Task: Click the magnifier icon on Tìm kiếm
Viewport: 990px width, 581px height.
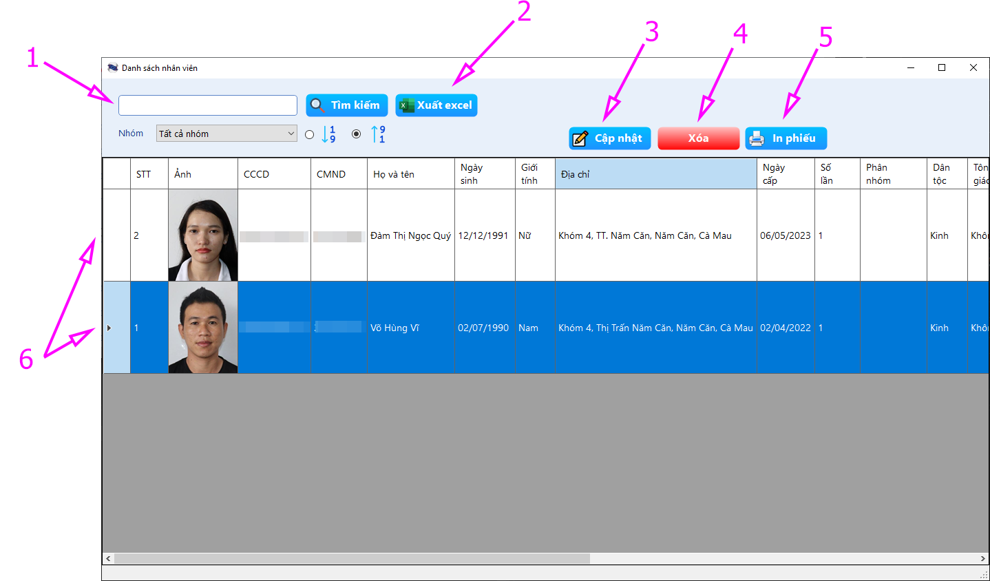Action: (317, 105)
